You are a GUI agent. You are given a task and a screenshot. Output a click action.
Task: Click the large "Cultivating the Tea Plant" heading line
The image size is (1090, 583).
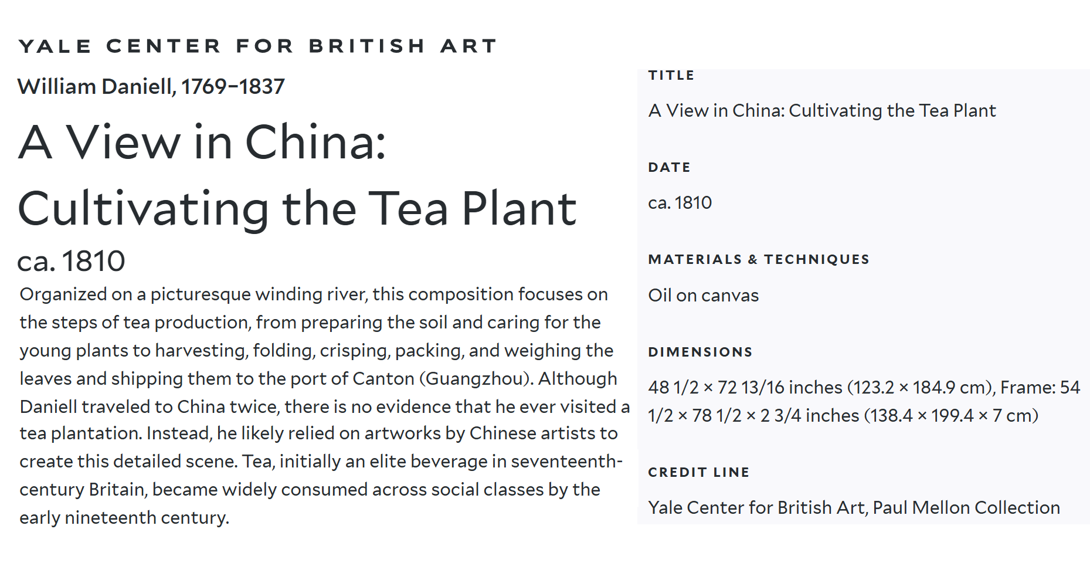coord(297,209)
